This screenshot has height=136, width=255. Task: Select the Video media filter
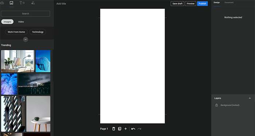[21, 22]
